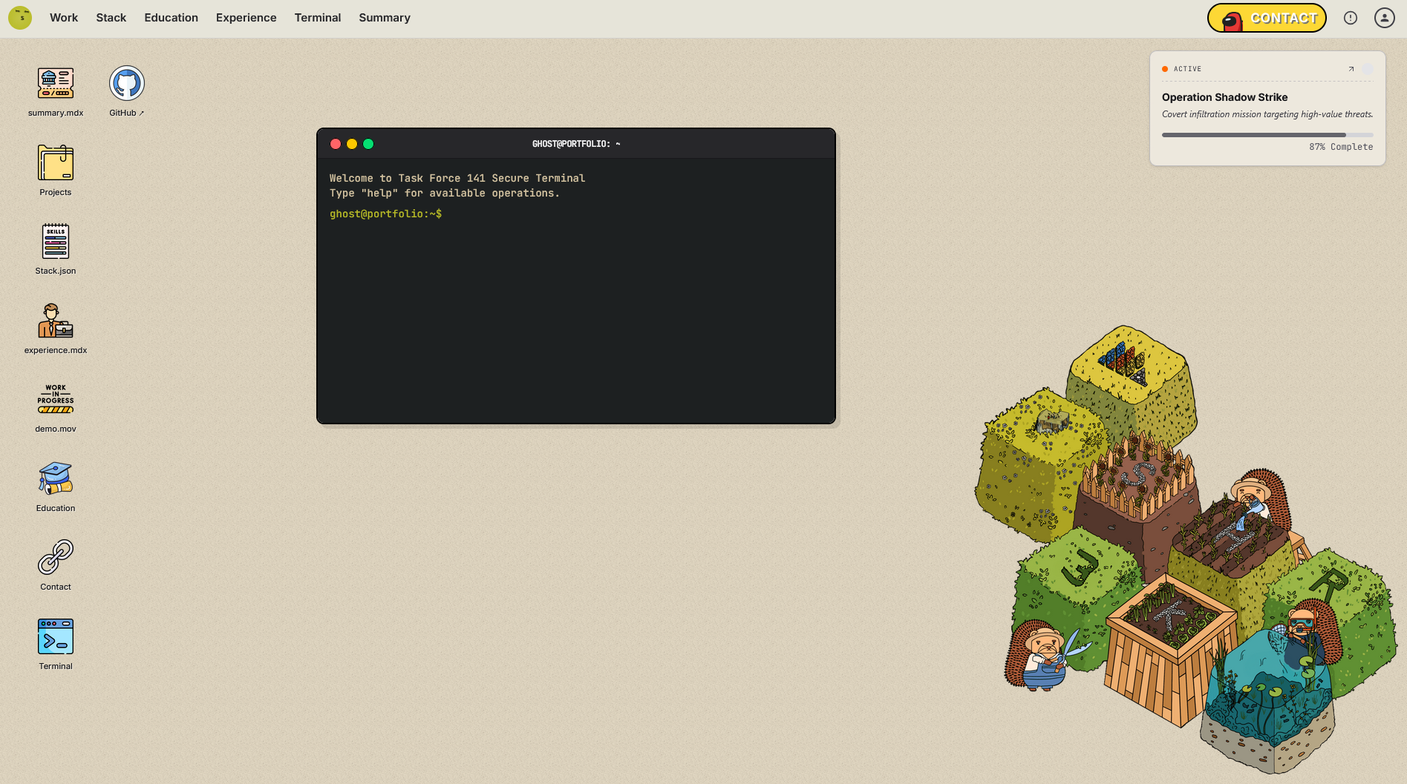The width and height of the screenshot is (1407, 784).
Task: Click the grey circle button on mission card
Action: [1367, 69]
